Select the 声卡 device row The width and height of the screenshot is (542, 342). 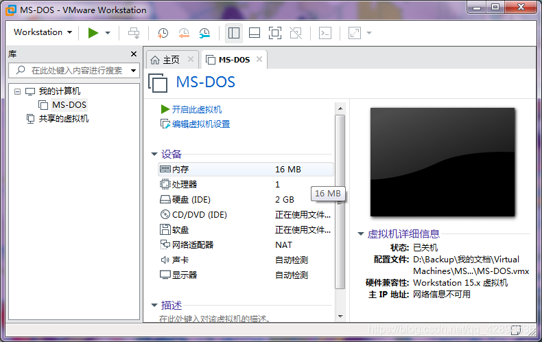pos(246,260)
